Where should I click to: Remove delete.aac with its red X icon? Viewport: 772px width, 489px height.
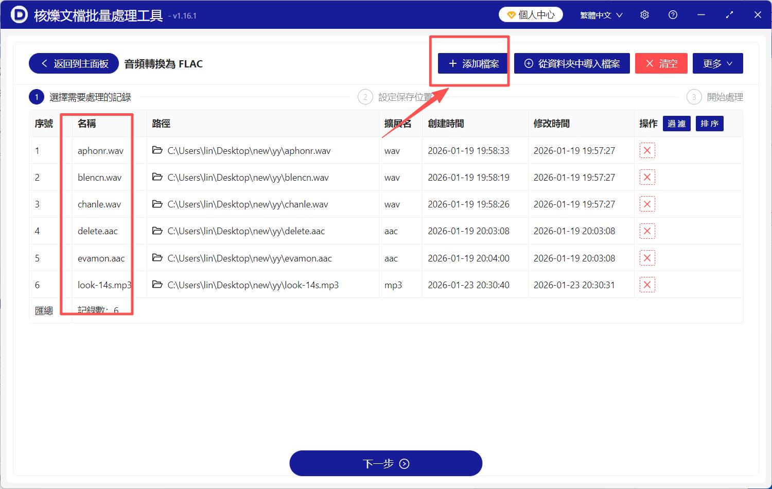click(647, 231)
